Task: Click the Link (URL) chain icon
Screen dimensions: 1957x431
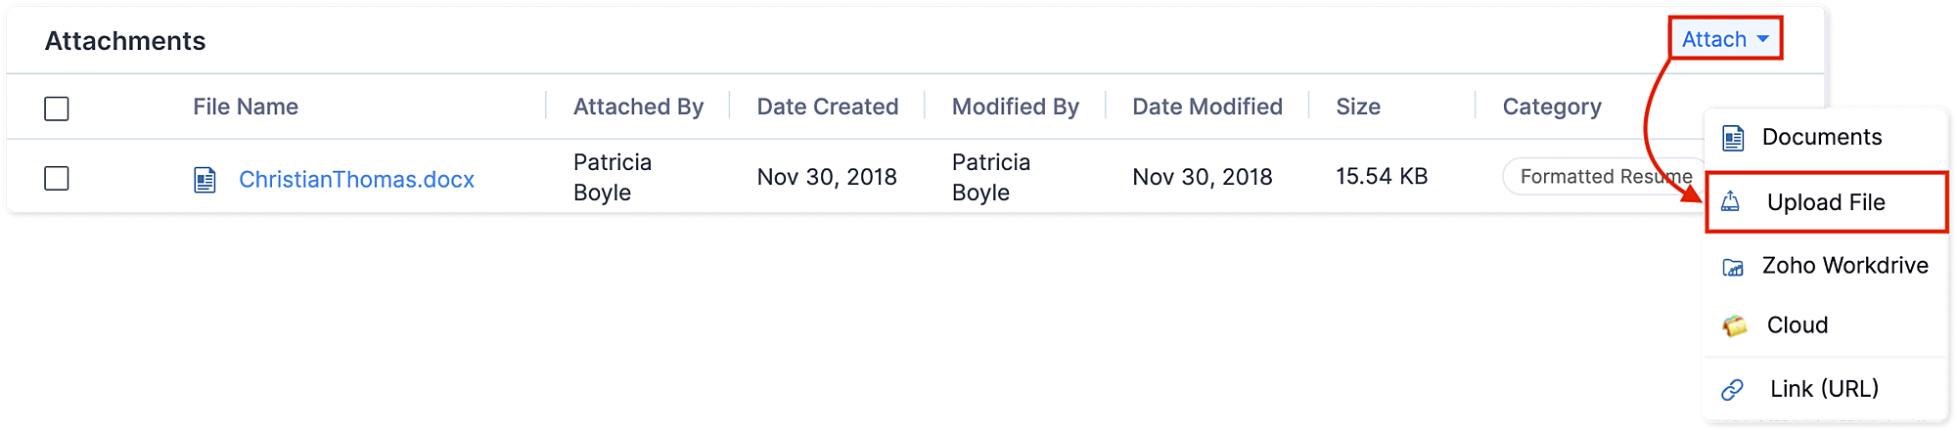Action: point(1733,389)
